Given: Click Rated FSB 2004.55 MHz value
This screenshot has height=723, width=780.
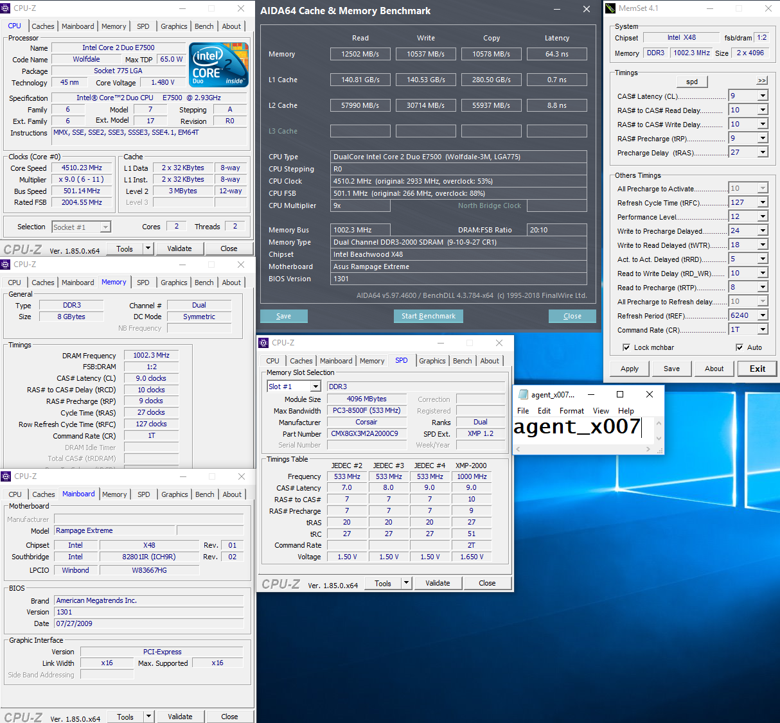Looking at the screenshot, I should tap(82, 202).
